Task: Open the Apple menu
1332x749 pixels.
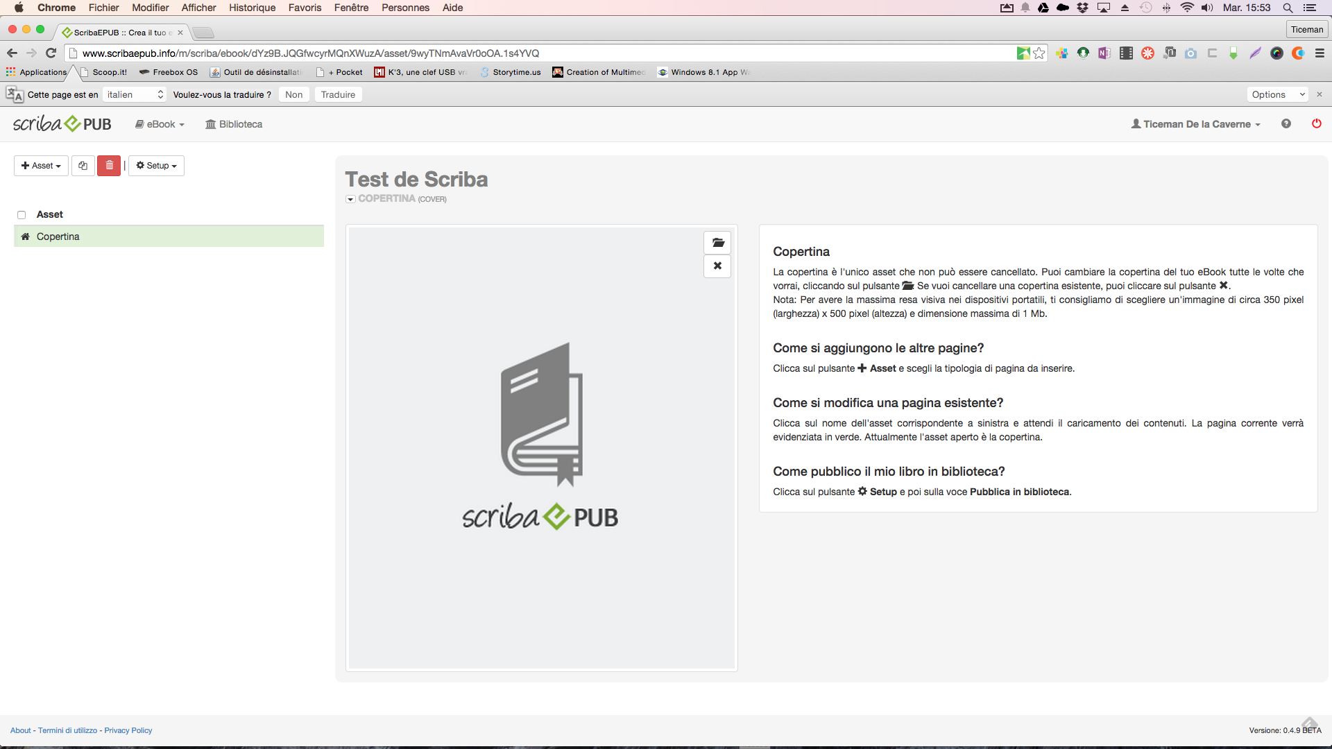Action: (19, 8)
